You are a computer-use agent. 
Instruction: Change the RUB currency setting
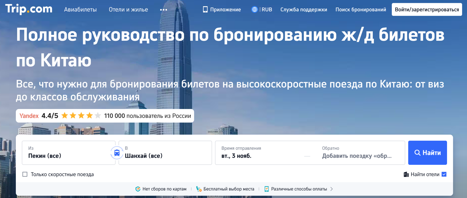point(267,10)
